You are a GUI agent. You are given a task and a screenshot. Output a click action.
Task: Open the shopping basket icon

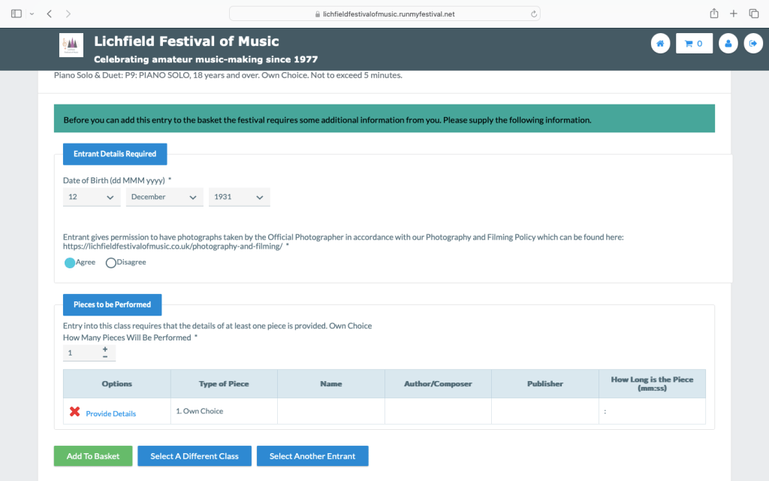coord(694,44)
